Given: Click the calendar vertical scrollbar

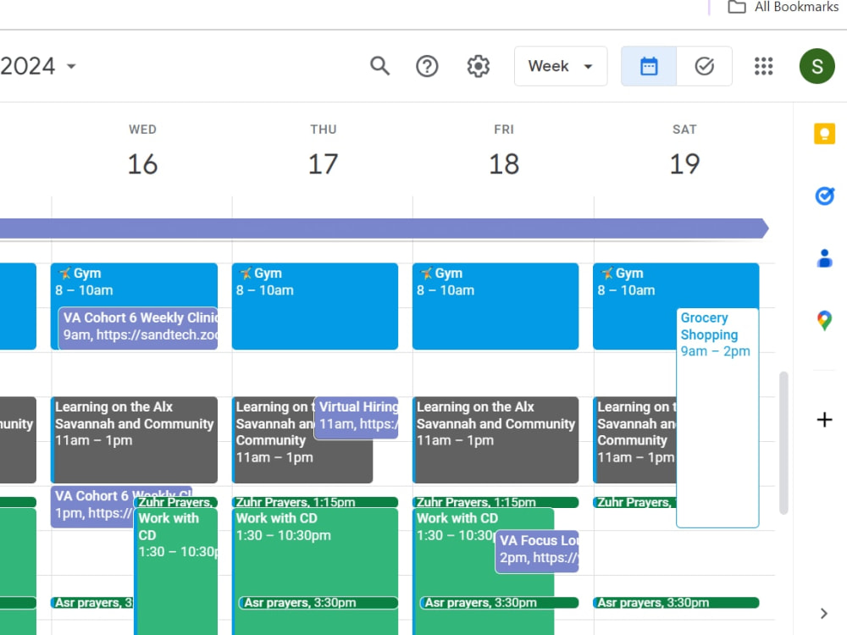Looking at the screenshot, I should click(x=783, y=443).
